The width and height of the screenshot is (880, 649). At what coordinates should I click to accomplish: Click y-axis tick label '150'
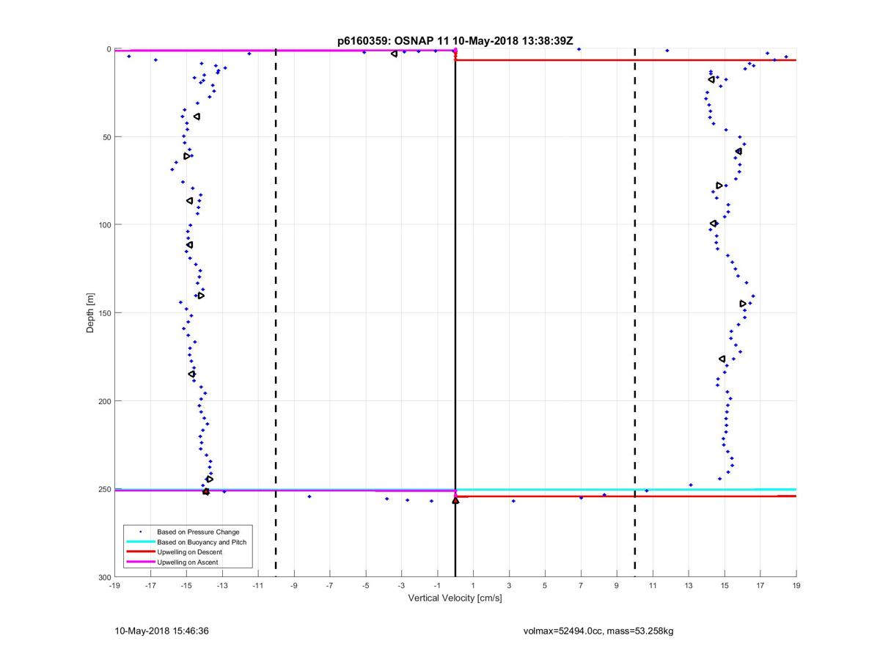[x=104, y=313]
